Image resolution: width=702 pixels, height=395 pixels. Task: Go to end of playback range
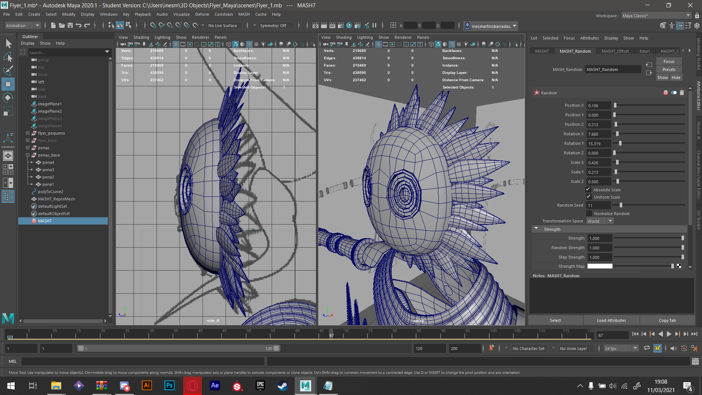pos(694,334)
